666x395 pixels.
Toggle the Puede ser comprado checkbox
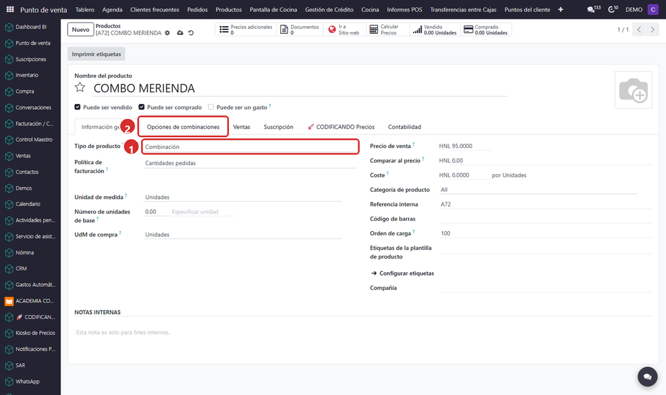point(141,107)
